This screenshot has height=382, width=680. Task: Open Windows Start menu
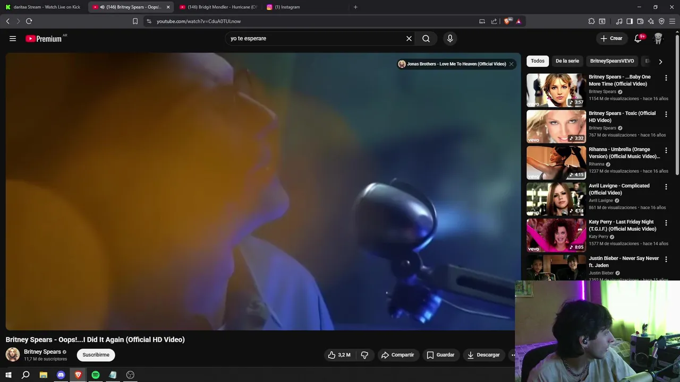click(8, 375)
